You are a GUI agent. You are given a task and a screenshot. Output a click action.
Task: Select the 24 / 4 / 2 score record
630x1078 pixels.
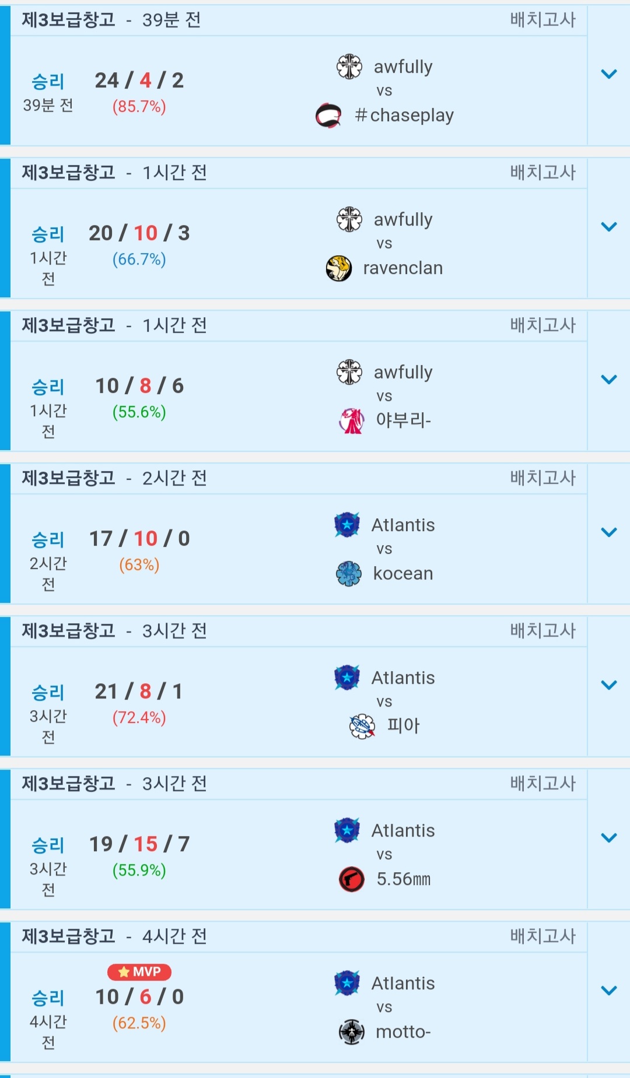pos(139,80)
